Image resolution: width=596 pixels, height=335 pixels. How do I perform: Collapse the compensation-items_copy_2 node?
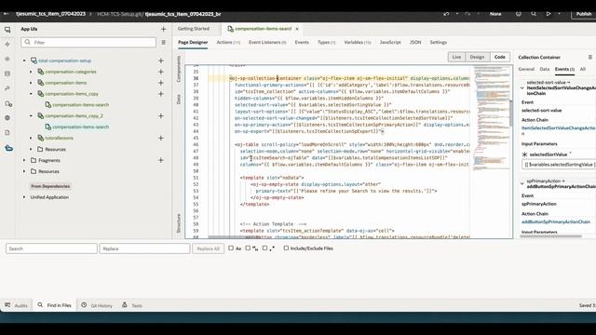(x=31, y=115)
